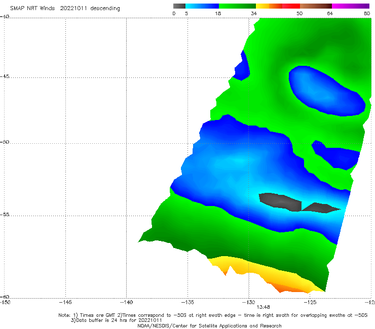Click the longitude axis label '-150'
The width and height of the screenshot is (375, 329).
click(x=5, y=302)
